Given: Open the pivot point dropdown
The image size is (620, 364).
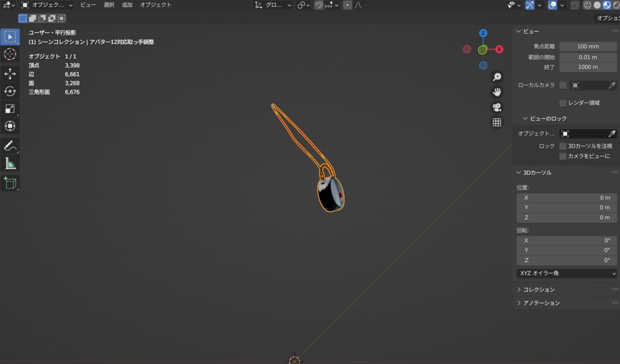Looking at the screenshot, I should click(x=304, y=5).
